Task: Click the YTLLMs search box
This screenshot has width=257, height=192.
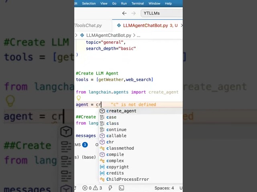Action: coord(161,13)
